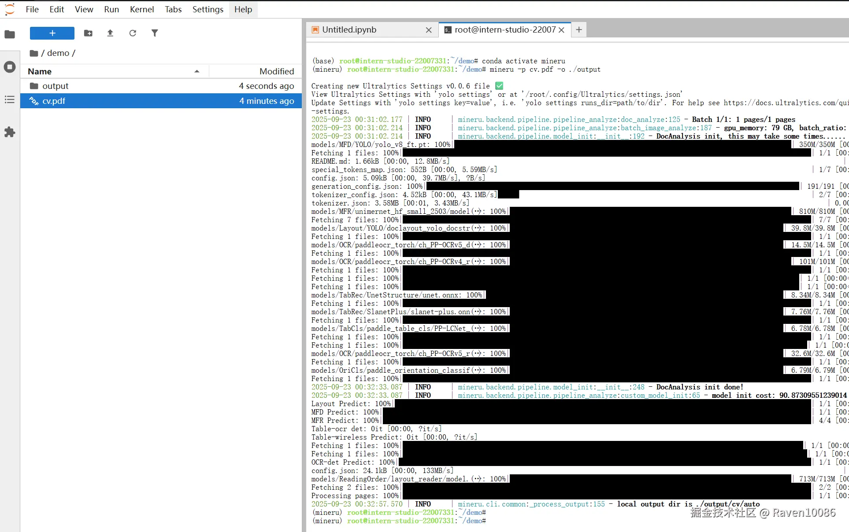
Task: Click the 'config.json: 24.1kB' line
Action: pos(382,471)
